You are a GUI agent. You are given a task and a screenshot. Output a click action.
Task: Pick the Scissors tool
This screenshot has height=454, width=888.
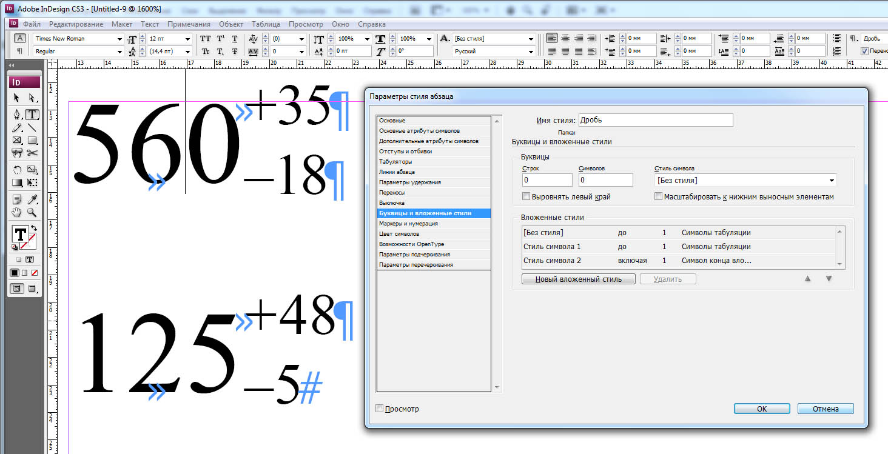[32, 153]
